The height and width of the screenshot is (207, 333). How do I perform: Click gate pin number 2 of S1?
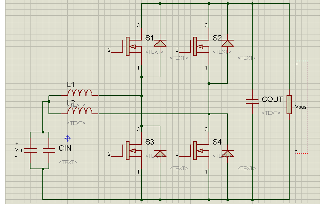(109, 50)
